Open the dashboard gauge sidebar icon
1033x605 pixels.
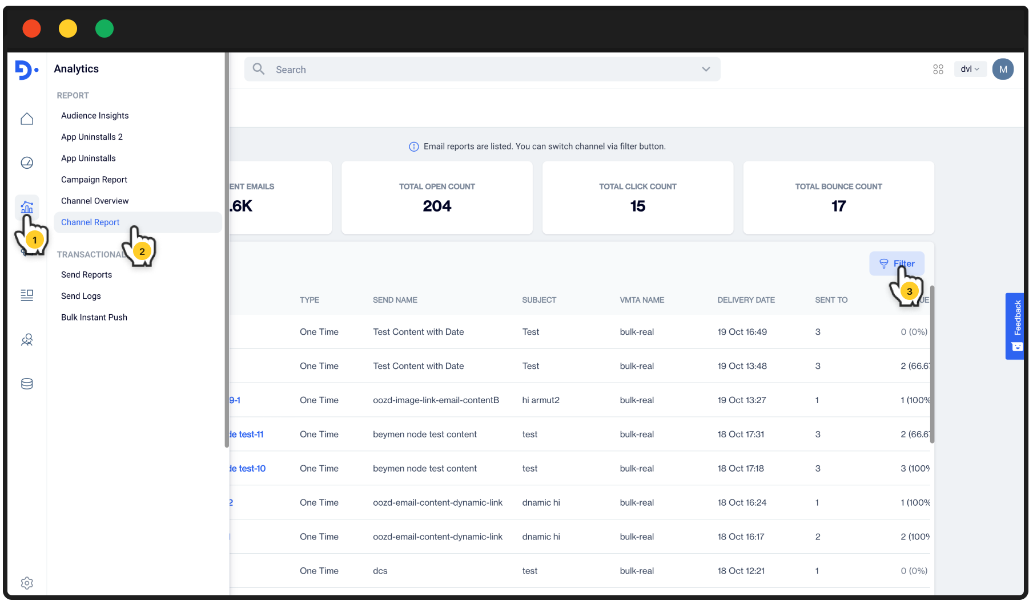27,163
